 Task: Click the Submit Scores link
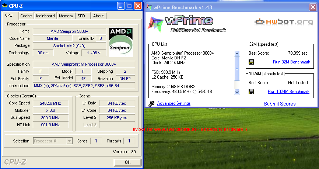tap(280, 104)
